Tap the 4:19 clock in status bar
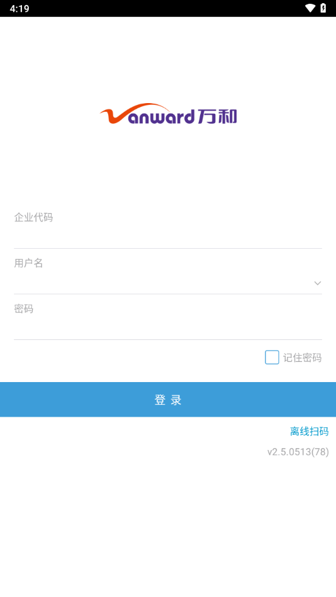The image size is (336, 597). (20, 8)
